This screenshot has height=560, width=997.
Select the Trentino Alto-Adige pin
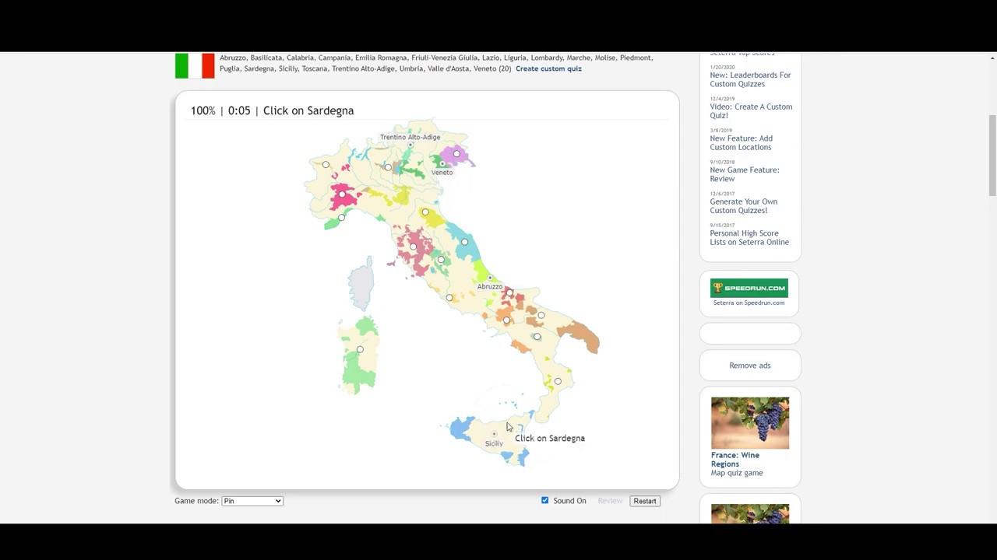tap(410, 145)
